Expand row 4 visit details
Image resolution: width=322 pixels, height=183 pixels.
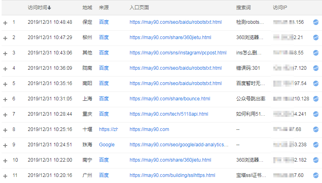5,69
